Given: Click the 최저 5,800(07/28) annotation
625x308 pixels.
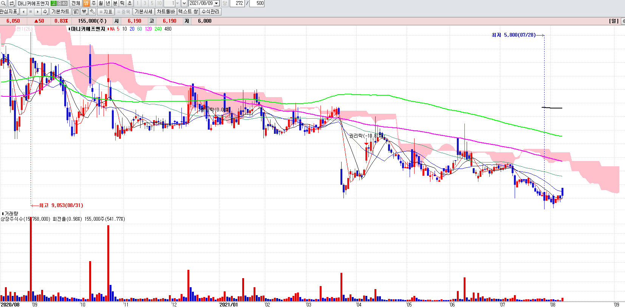Looking at the screenshot, I should pyautogui.click(x=514, y=35).
